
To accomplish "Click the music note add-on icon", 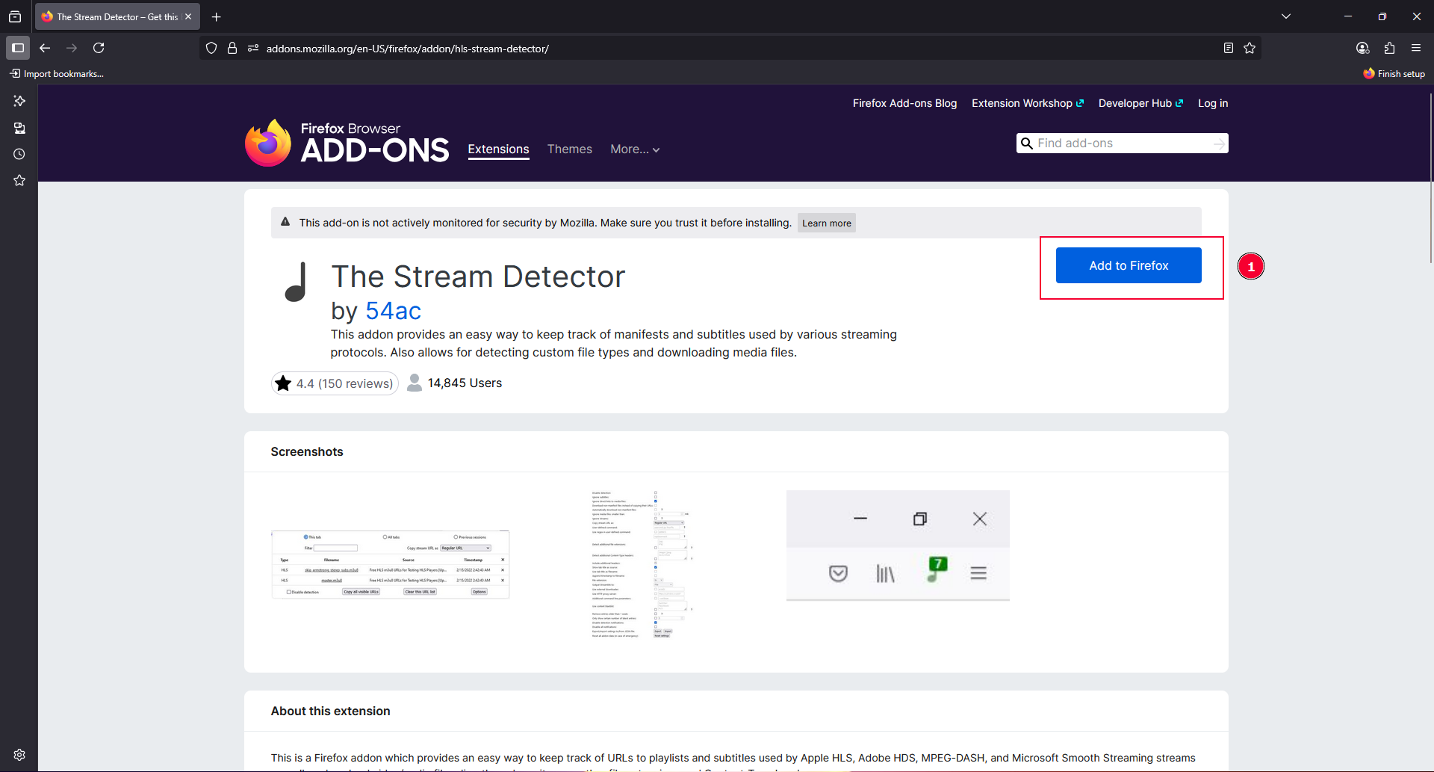I will [x=297, y=282].
